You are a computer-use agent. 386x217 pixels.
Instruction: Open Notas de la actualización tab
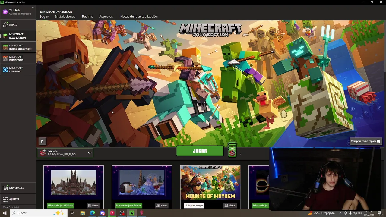[139, 17]
